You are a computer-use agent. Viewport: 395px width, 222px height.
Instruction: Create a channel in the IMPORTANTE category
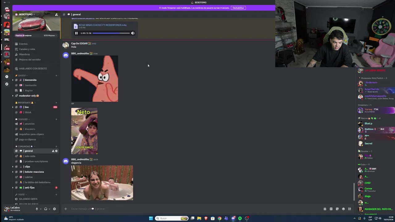(x=56, y=103)
